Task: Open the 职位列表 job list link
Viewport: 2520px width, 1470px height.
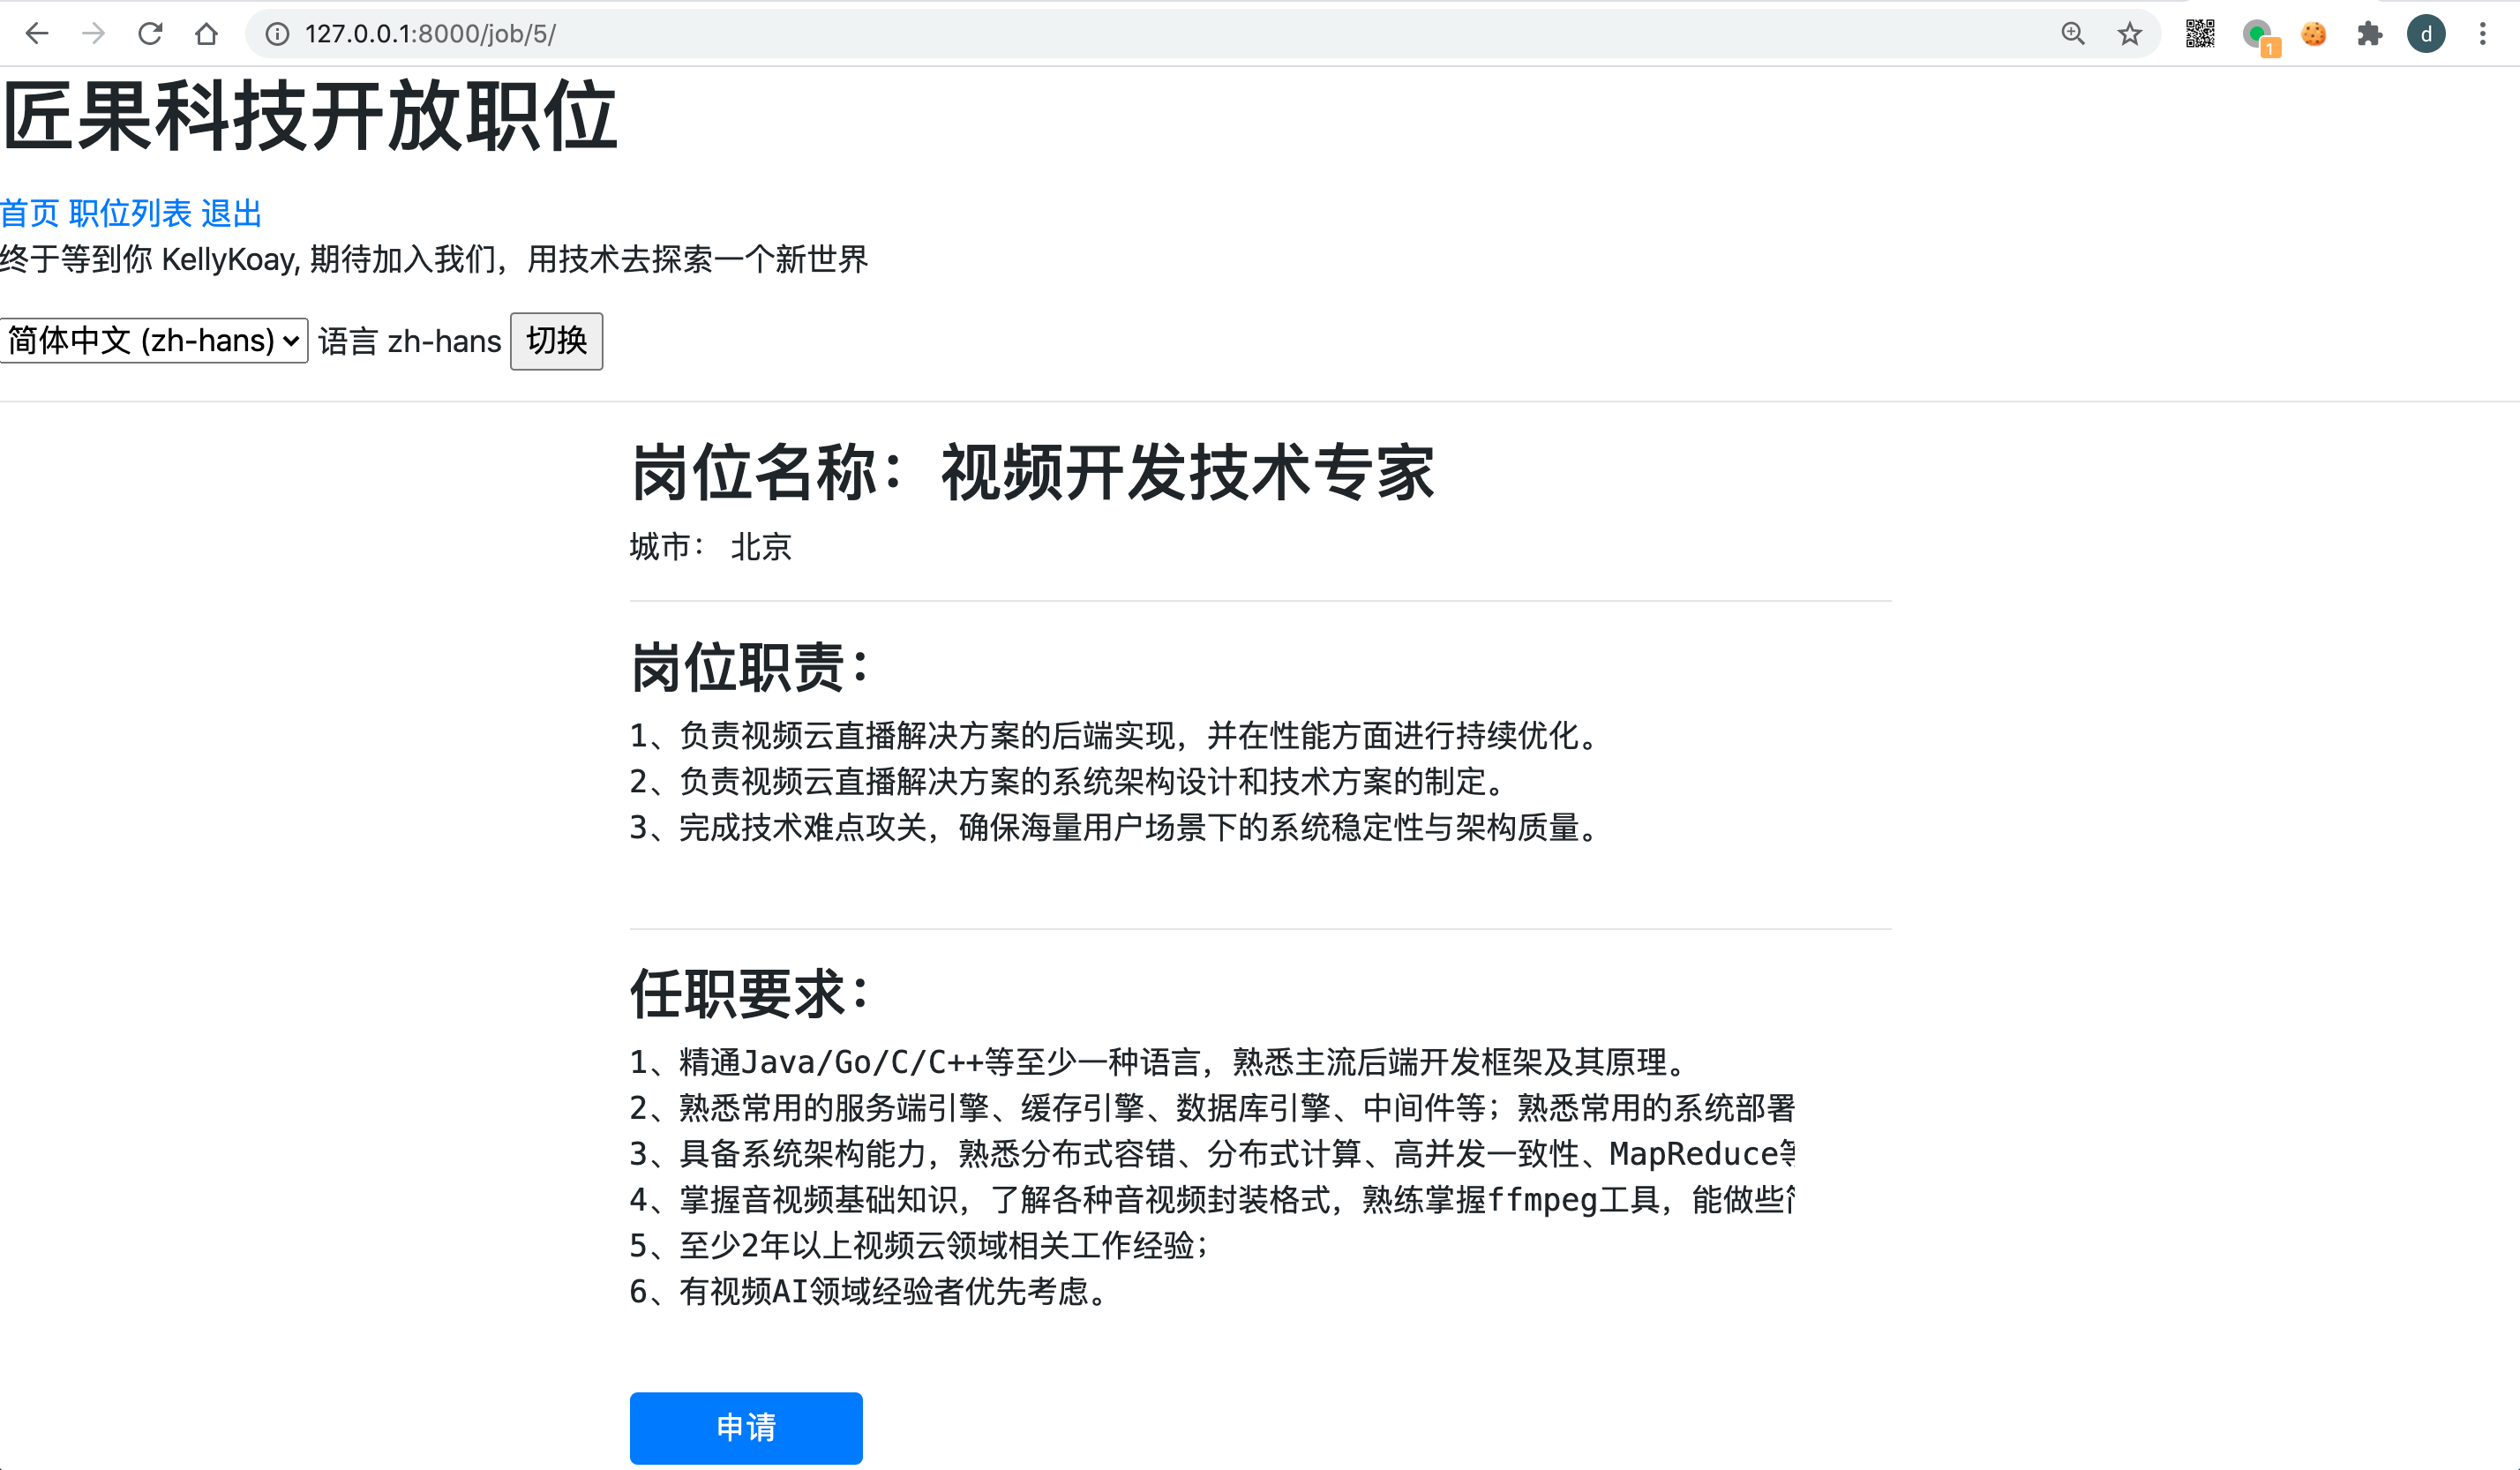Action: tap(130, 213)
